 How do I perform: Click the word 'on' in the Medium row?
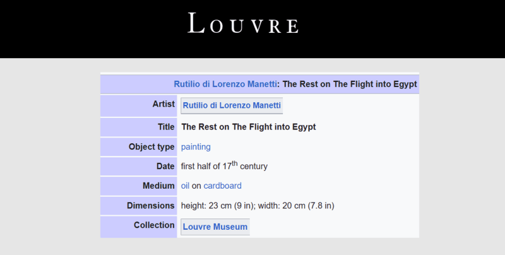click(x=196, y=186)
